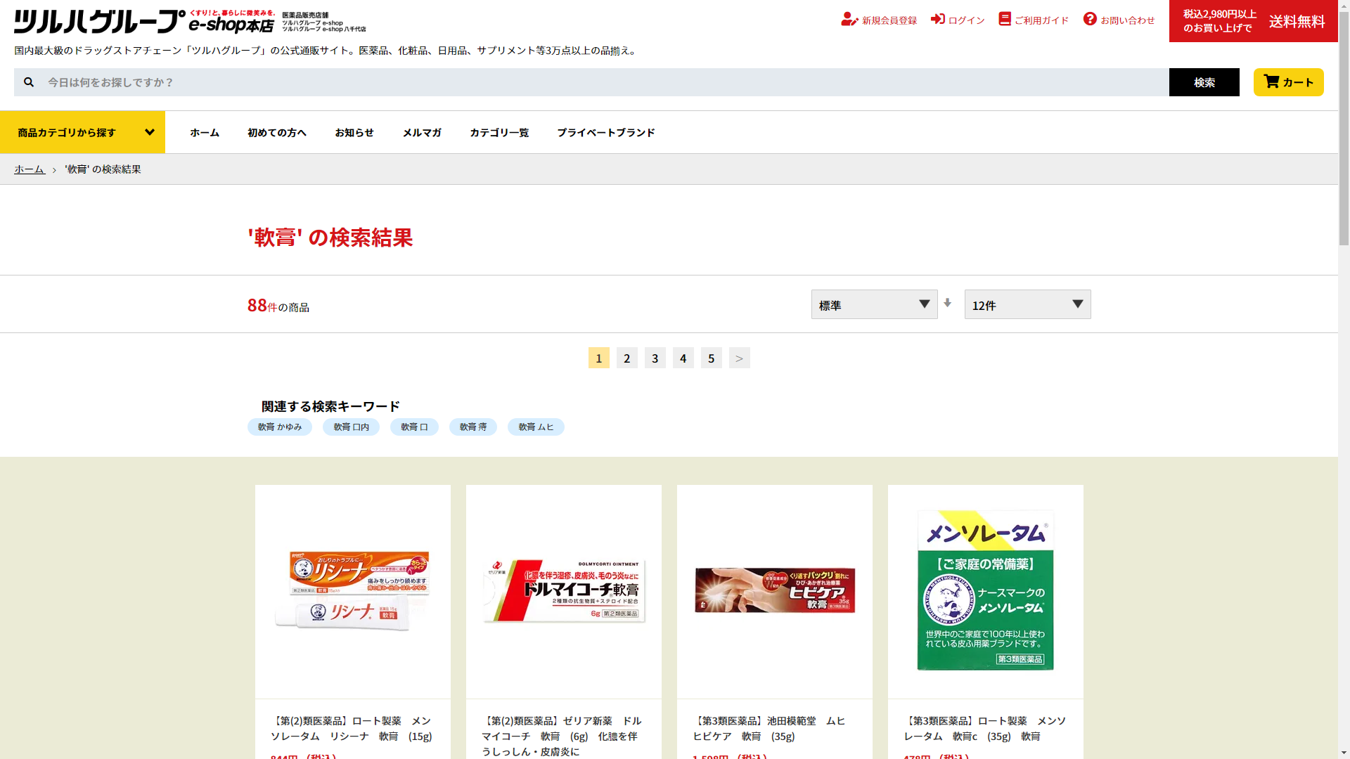This screenshot has width=1350, height=759.
Task: Expand the product category dropdown menu
Action: [83, 132]
